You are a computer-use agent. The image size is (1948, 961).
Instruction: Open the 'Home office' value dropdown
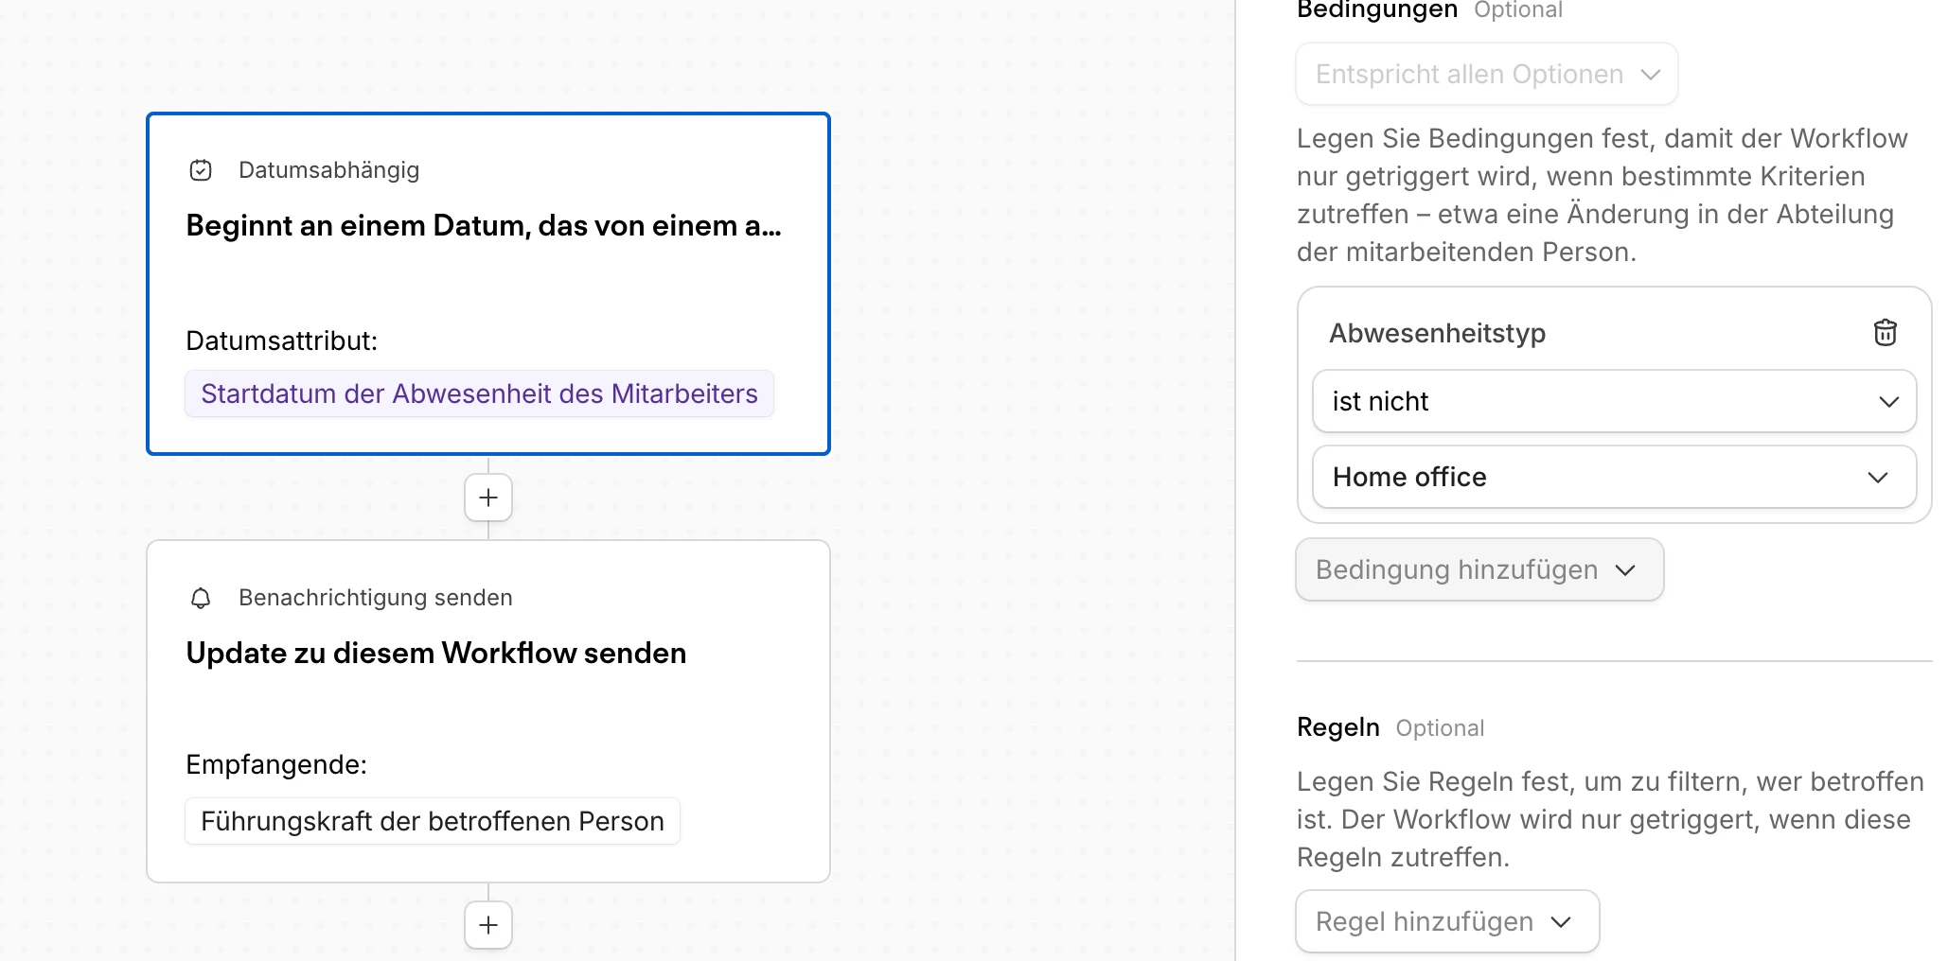[x=1613, y=477]
